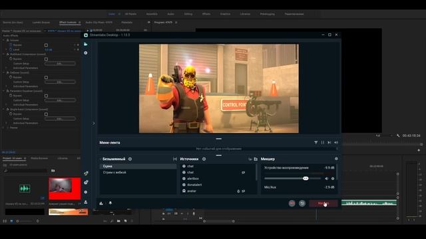Click the red Начать stream button
Viewport: 426px width, 239px height.
[323, 203]
